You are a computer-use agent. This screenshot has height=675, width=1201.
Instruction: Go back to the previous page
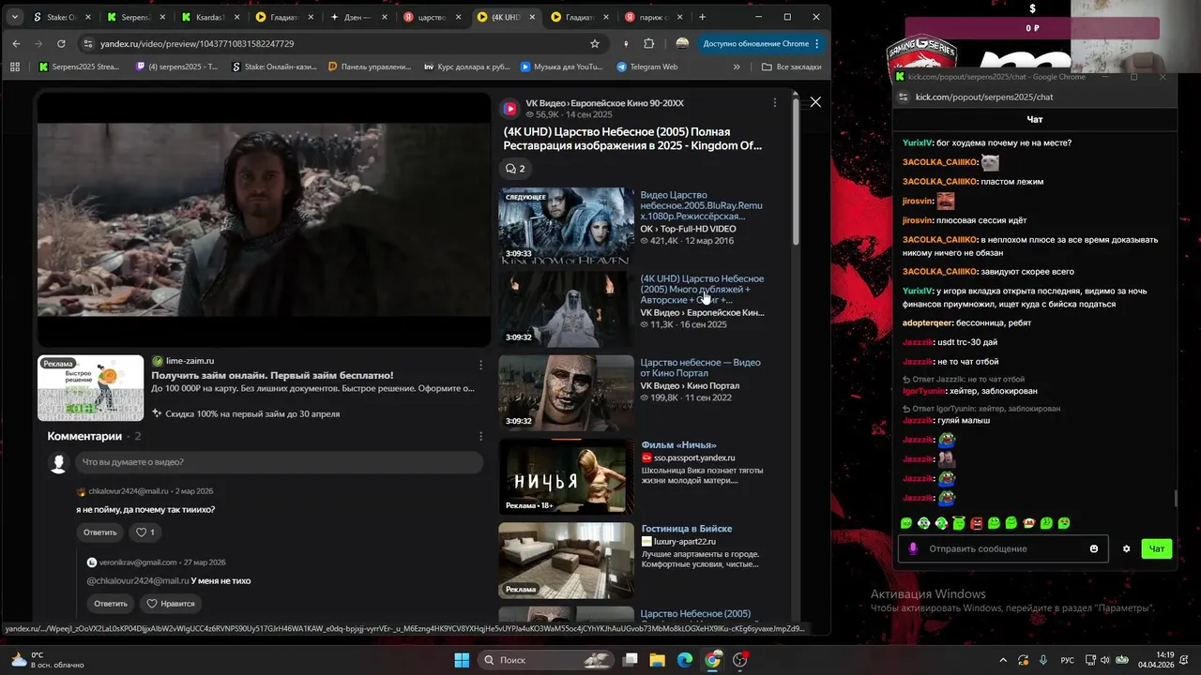tap(16, 43)
